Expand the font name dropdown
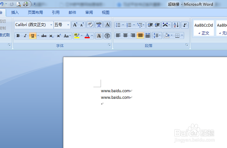Image resolution: width=227 pixels, height=148 pixels. click(x=51, y=25)
